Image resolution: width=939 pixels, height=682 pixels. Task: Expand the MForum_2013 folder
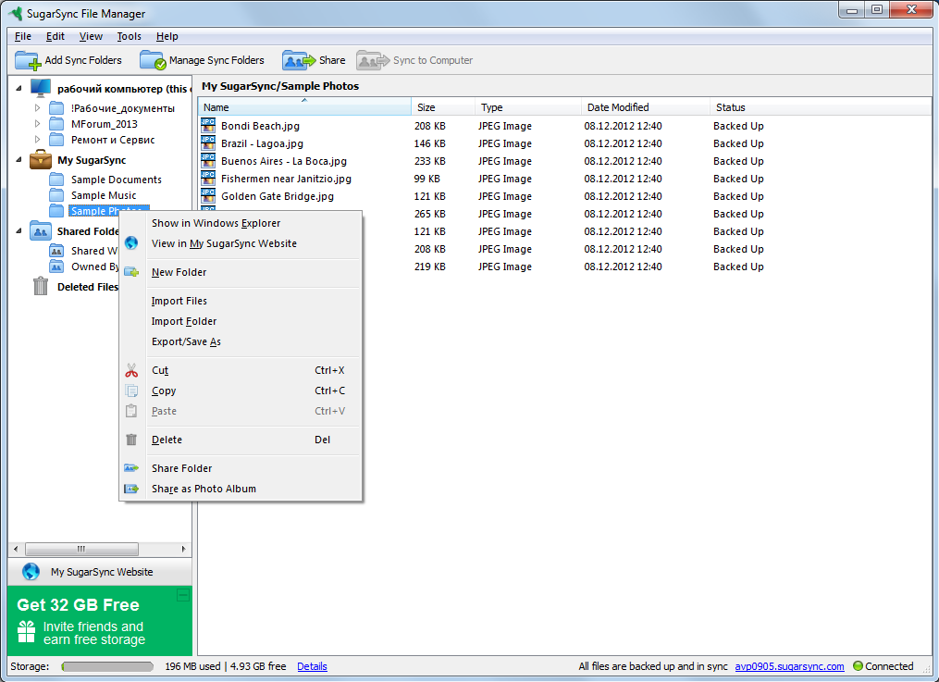[x=37, y=124]
